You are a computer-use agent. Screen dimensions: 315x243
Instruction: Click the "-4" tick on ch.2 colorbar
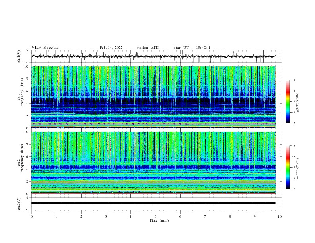click(294, 156)
